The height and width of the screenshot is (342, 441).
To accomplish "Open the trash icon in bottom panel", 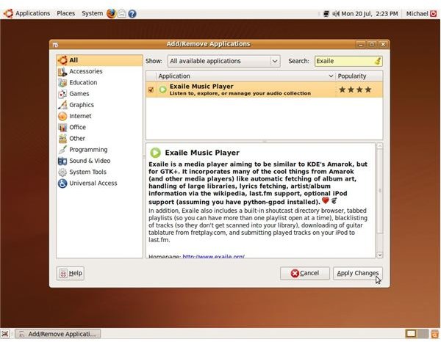I will [434, 334].
